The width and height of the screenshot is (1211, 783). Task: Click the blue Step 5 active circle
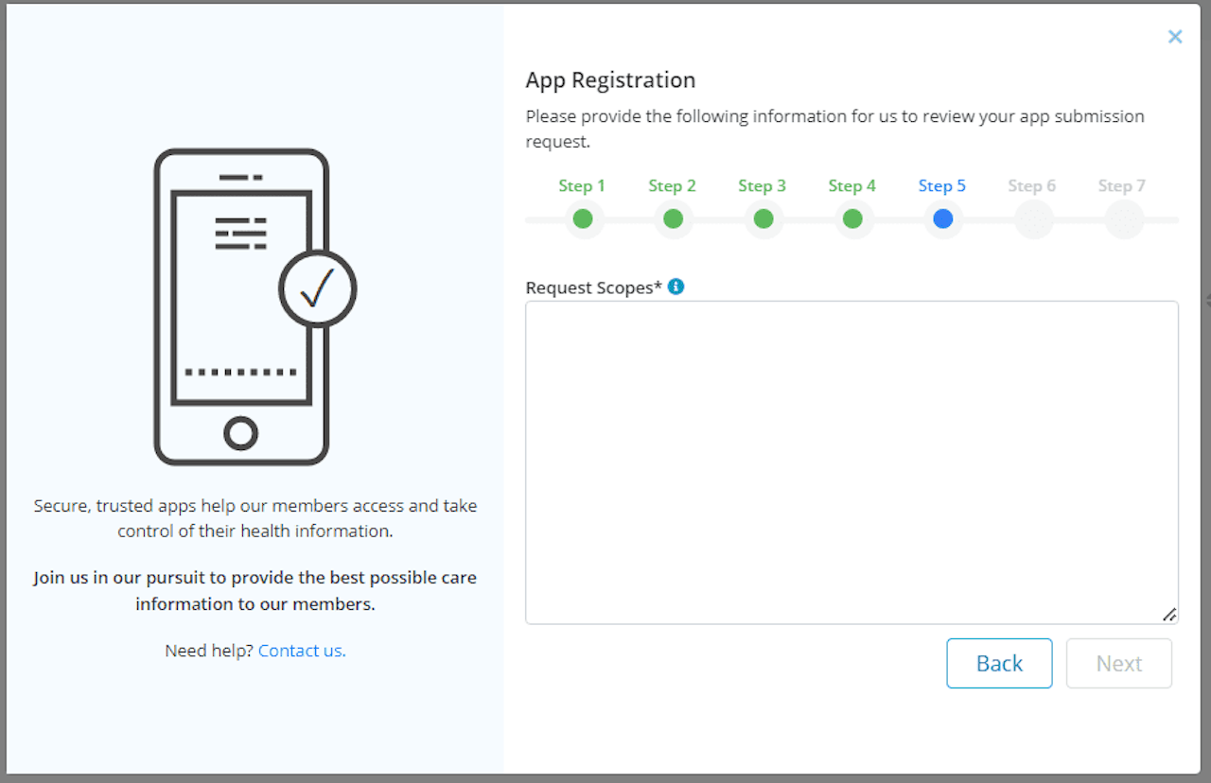click(942, 218)
